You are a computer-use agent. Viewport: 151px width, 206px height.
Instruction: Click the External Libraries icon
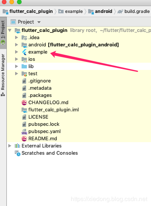(x=17, y=146)
